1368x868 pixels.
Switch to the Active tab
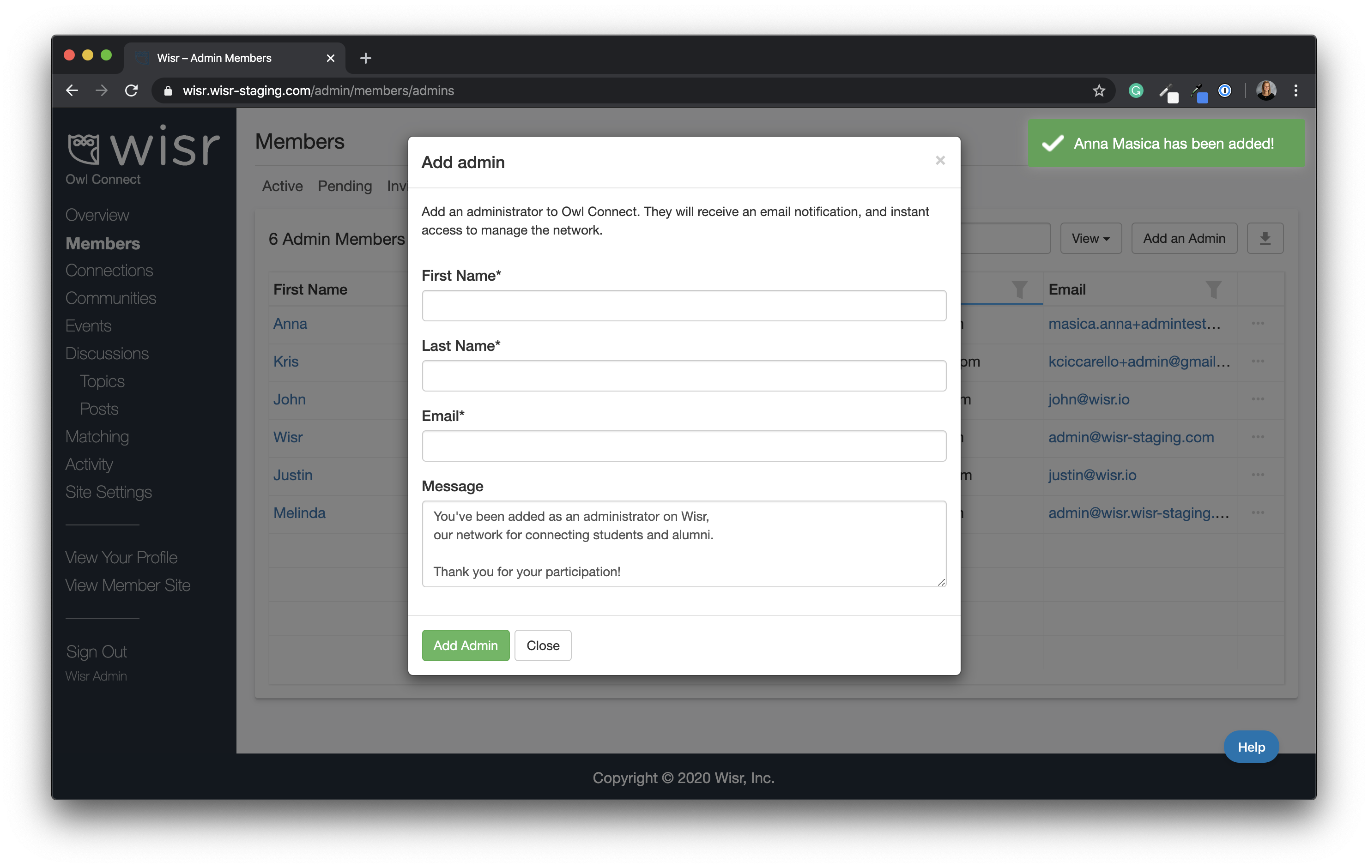282,186
